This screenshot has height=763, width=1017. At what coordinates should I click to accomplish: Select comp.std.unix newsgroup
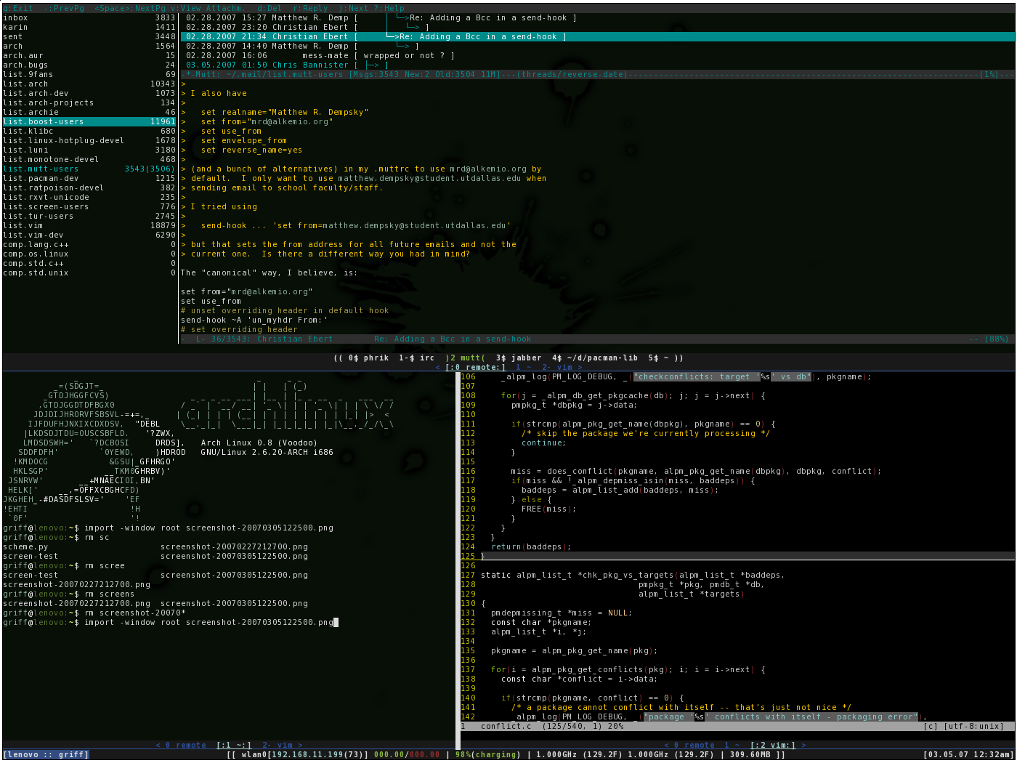point(89,272)
